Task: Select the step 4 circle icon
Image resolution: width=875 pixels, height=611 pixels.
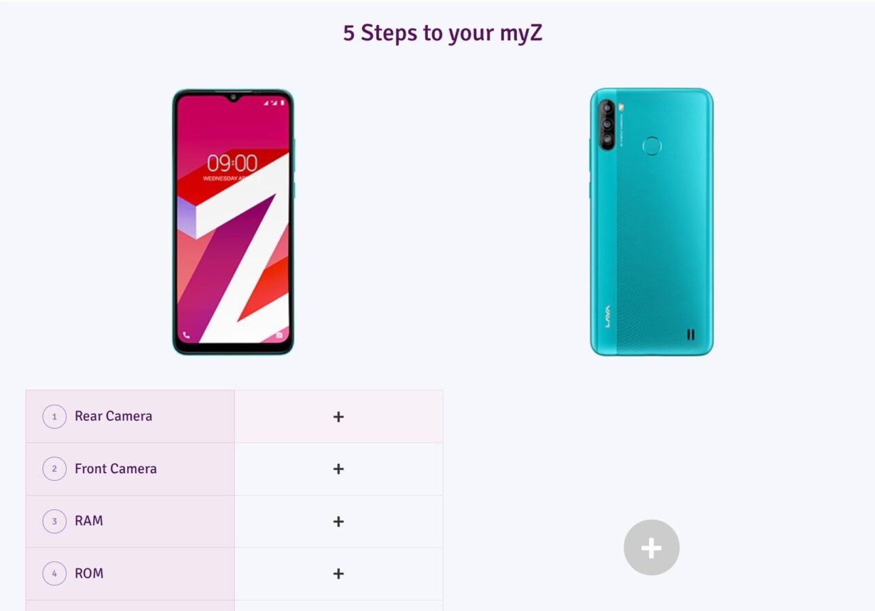Action: (x=54, y=574)
